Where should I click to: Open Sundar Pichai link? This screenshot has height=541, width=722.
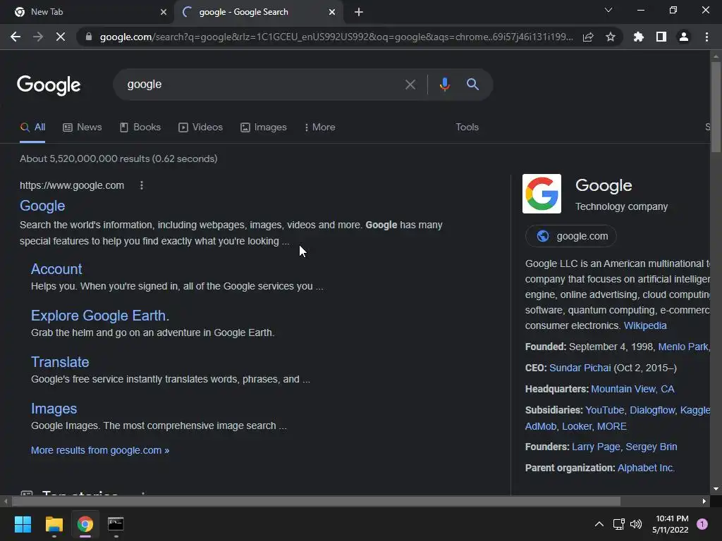pos(580,368)
